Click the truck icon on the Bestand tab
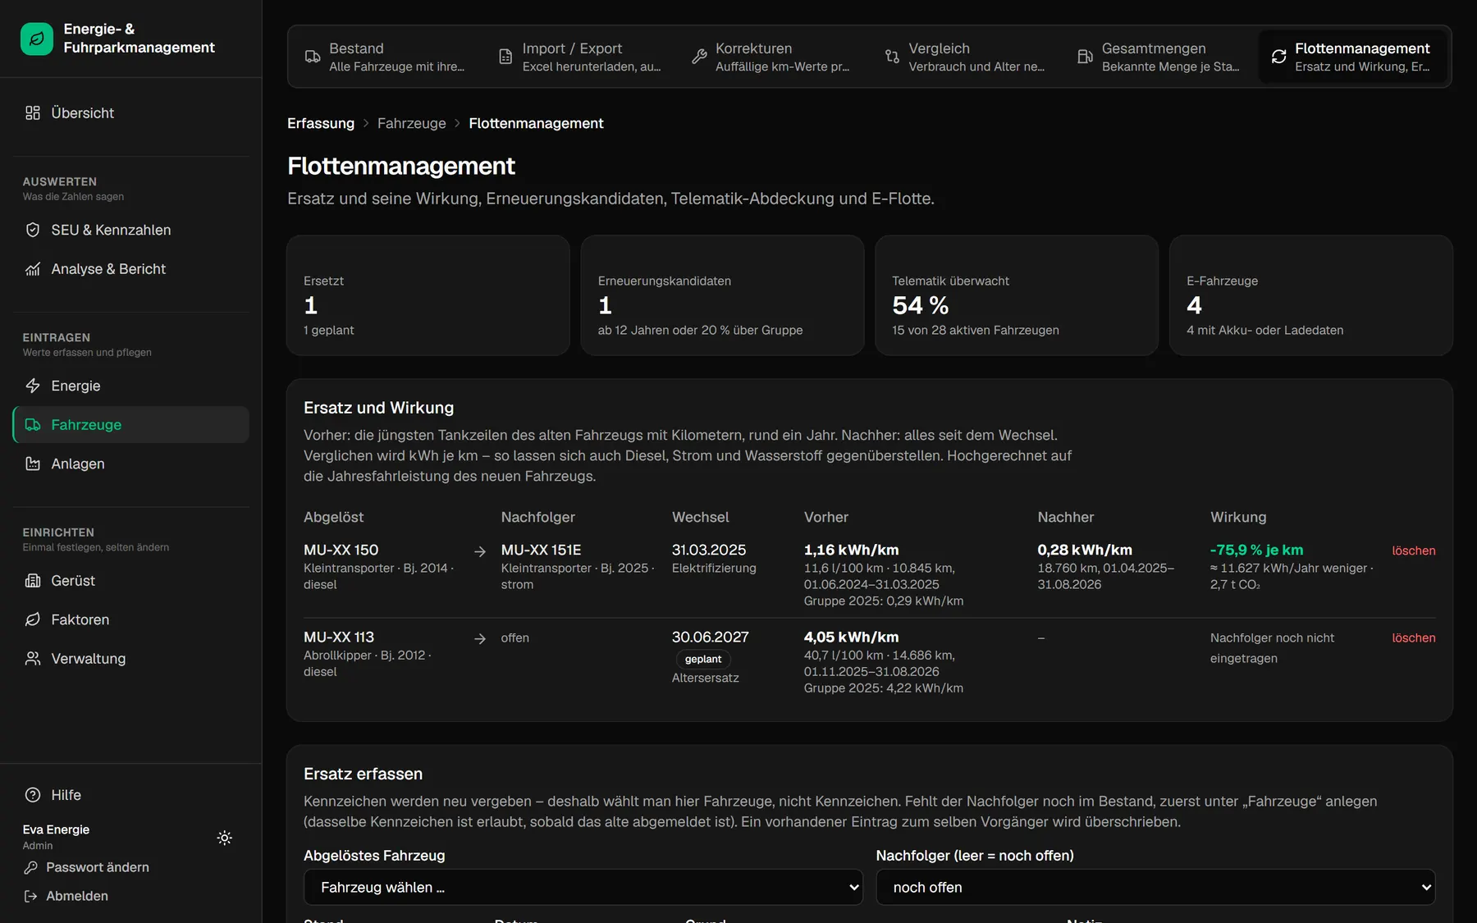The width and height of the screenshot is (1477, 923). [313, 57]
